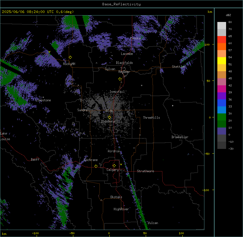The width and height of the screenshot is (243, 237).
Task: Click the yellow diamond marker below Cochrane
Action: point(96,166)
